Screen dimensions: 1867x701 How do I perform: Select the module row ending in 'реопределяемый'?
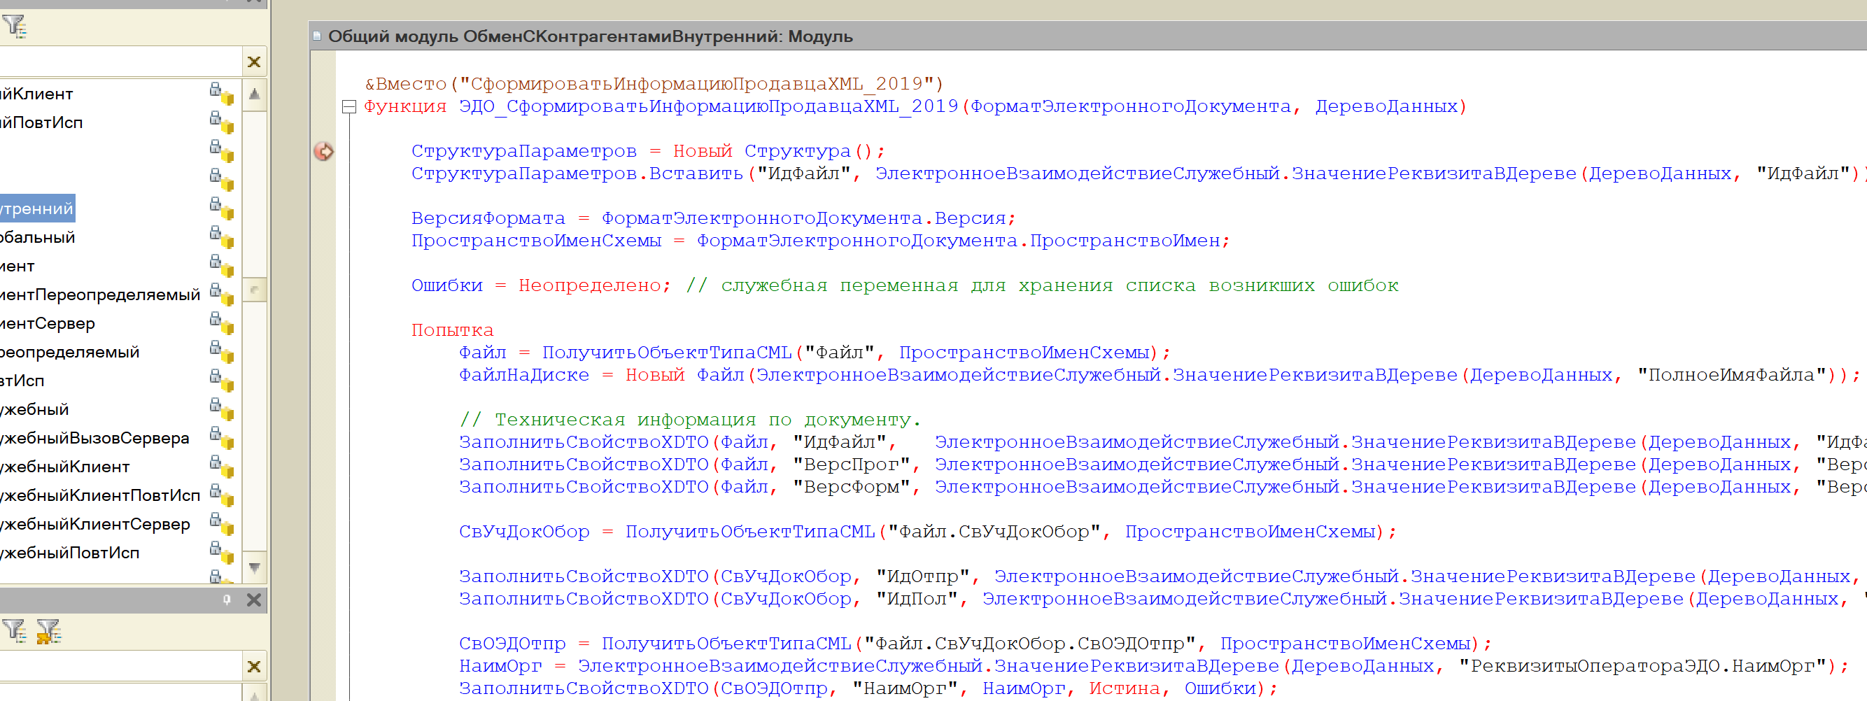point(69,353)
